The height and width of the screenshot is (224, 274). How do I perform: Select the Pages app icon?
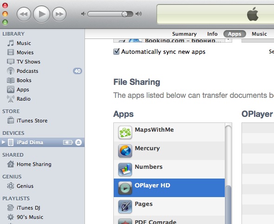(125, 206)
